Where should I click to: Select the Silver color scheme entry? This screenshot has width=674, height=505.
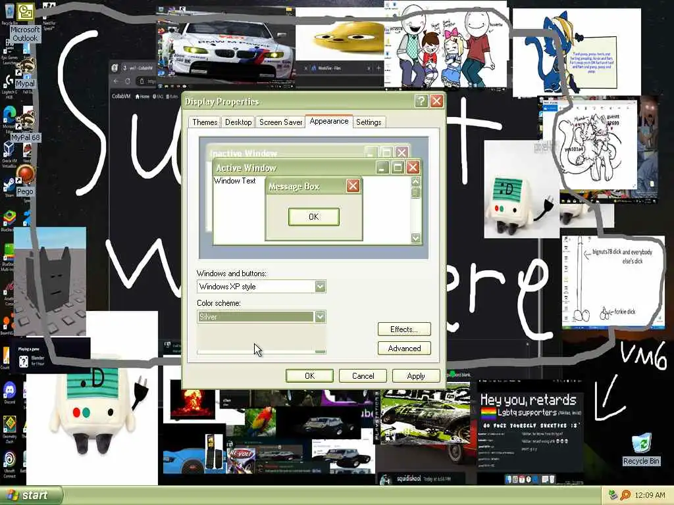tap(256, 316)
